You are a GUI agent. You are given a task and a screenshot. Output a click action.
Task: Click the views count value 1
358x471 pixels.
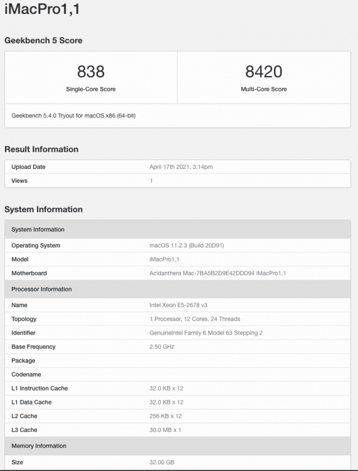[151, 181]
